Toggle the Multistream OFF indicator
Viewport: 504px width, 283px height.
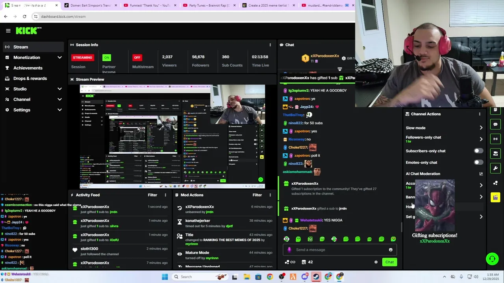[137, 57]
